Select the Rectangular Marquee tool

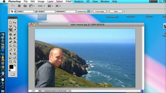coord(10,22)
